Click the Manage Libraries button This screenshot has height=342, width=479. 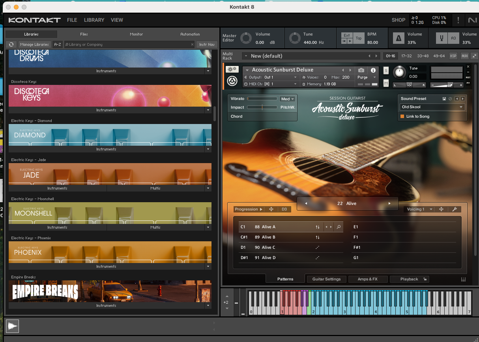coord(35,45)
